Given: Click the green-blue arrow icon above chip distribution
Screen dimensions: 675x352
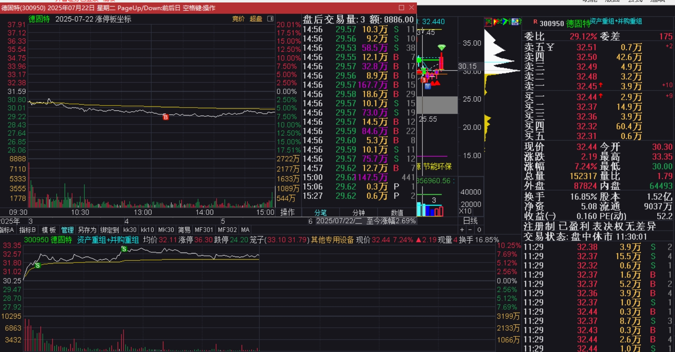Looking at the screenshot, I should 506,21.
